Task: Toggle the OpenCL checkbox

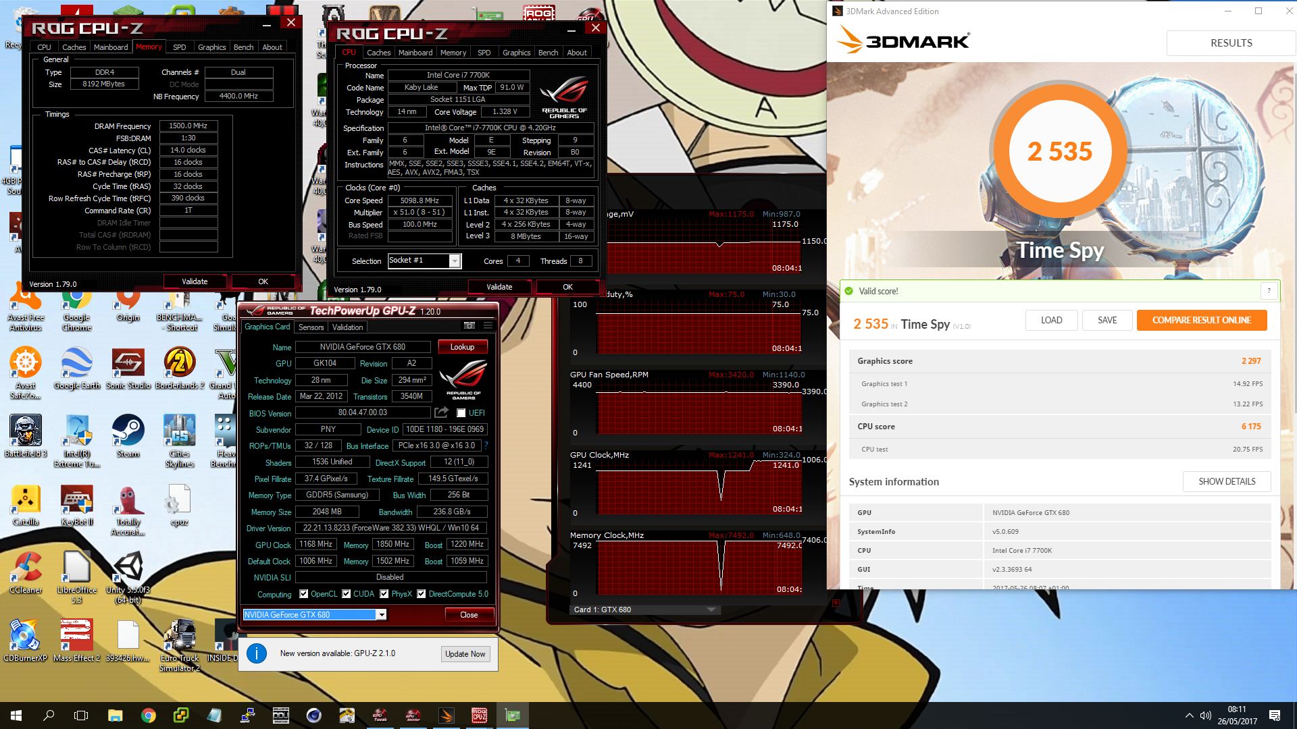Action: (x=304, y=594)
